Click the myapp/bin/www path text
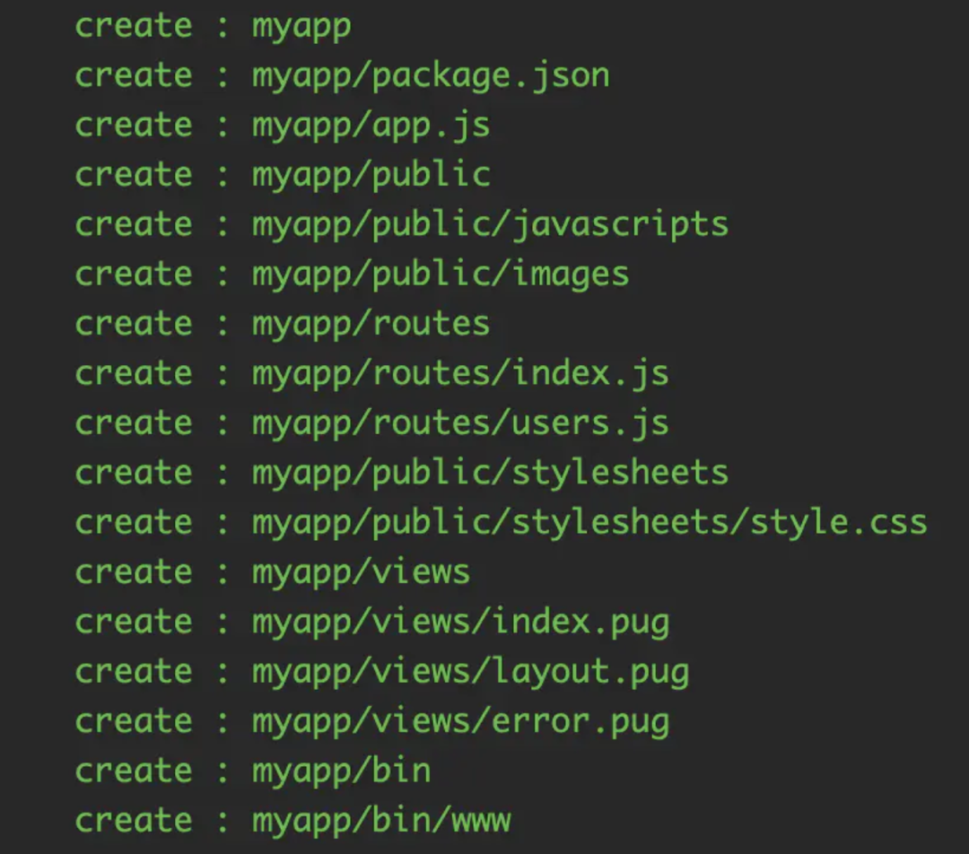 380,820
